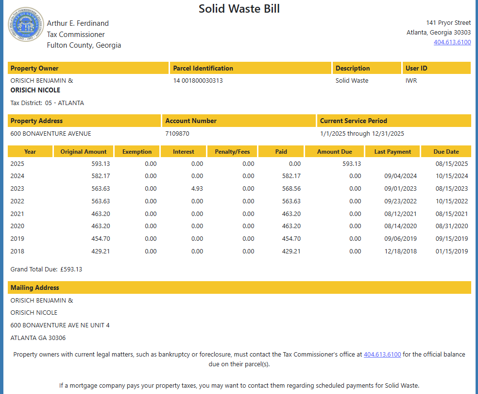Select the 2025 year row cell

(x=17, y=164)
